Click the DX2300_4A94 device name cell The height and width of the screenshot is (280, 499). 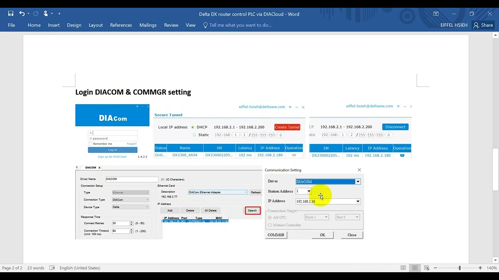pos(185,155)
